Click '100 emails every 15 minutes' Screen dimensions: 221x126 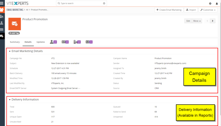(64, 73)
